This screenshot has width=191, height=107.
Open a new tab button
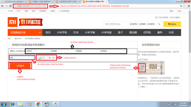coord(111,2)
